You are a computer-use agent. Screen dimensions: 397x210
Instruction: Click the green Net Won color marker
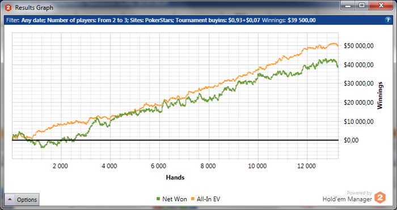tap(158, 199)
